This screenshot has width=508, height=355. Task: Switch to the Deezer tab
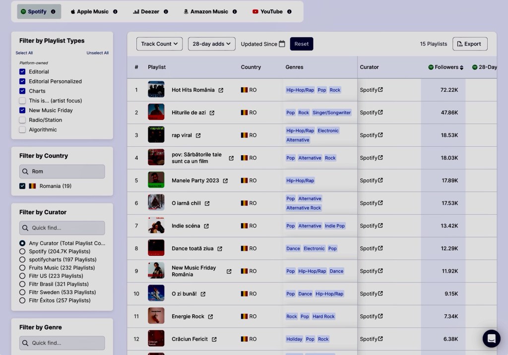point(146,11)
